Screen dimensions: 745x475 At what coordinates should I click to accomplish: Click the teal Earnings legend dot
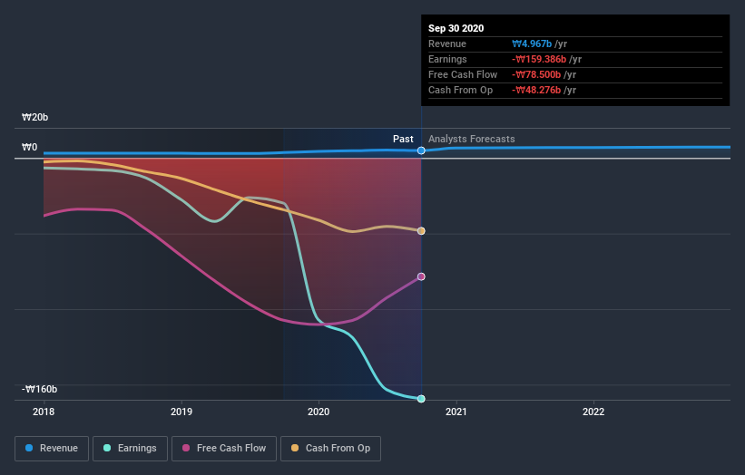pos(107,448)
